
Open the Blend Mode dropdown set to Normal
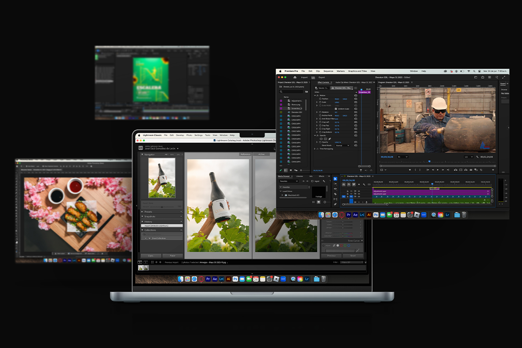342,146
